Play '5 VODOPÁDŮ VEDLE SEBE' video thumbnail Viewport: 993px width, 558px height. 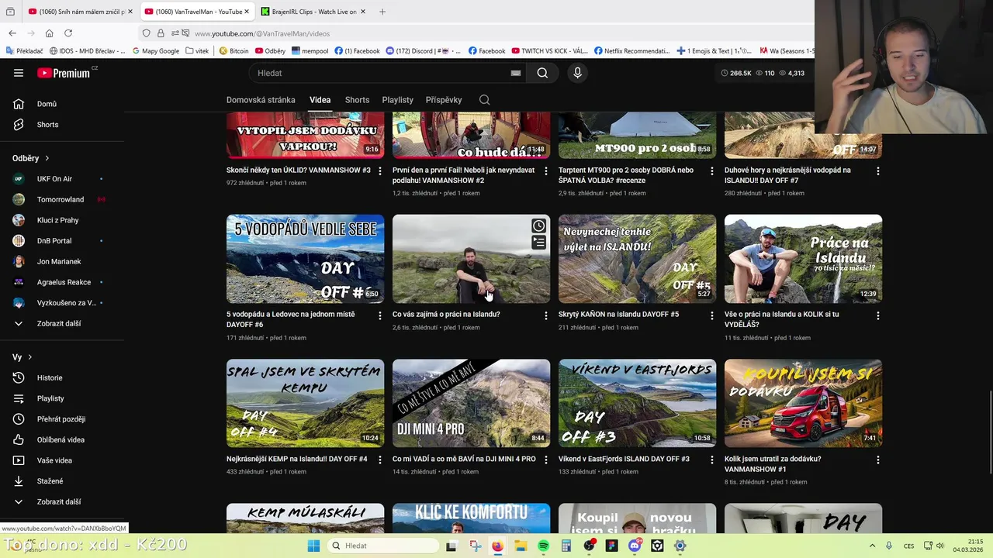point(305,259)
